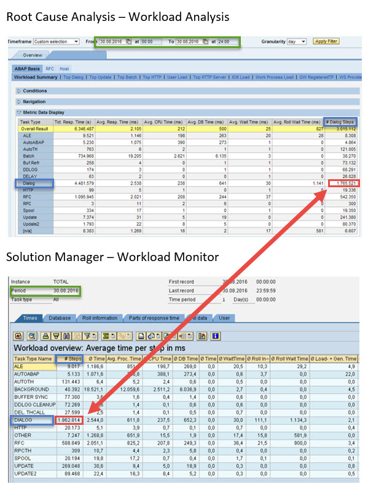Open the Subtotals dropdown arrow

click(129, 336)
